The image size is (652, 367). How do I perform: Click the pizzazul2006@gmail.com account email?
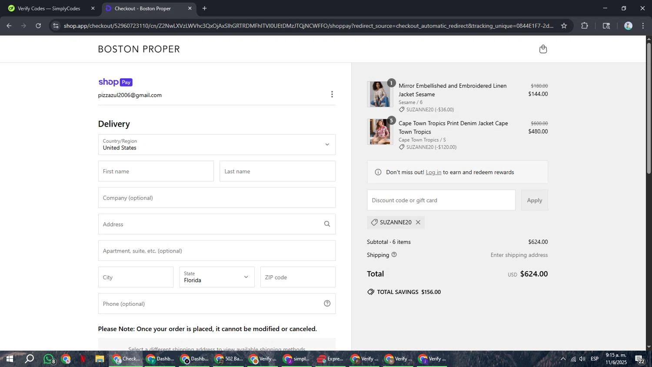point(130,95)
